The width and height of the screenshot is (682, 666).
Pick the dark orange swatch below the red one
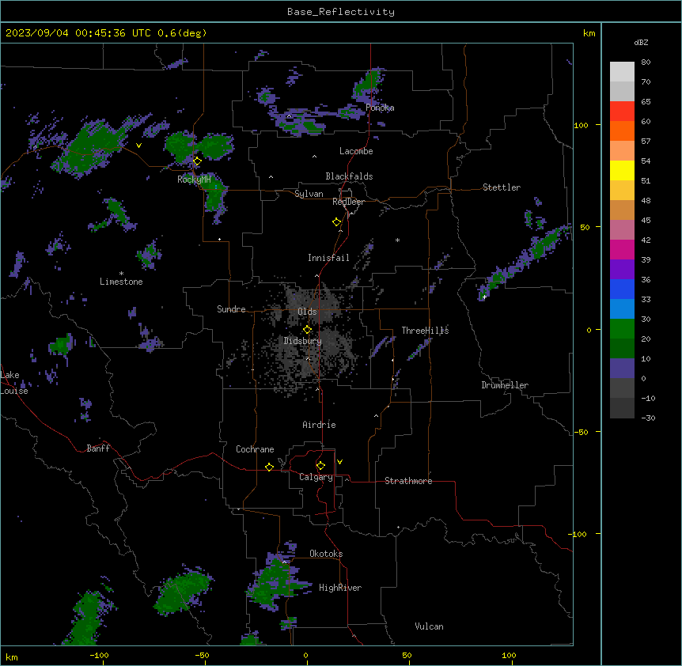[x=622, y=131]
